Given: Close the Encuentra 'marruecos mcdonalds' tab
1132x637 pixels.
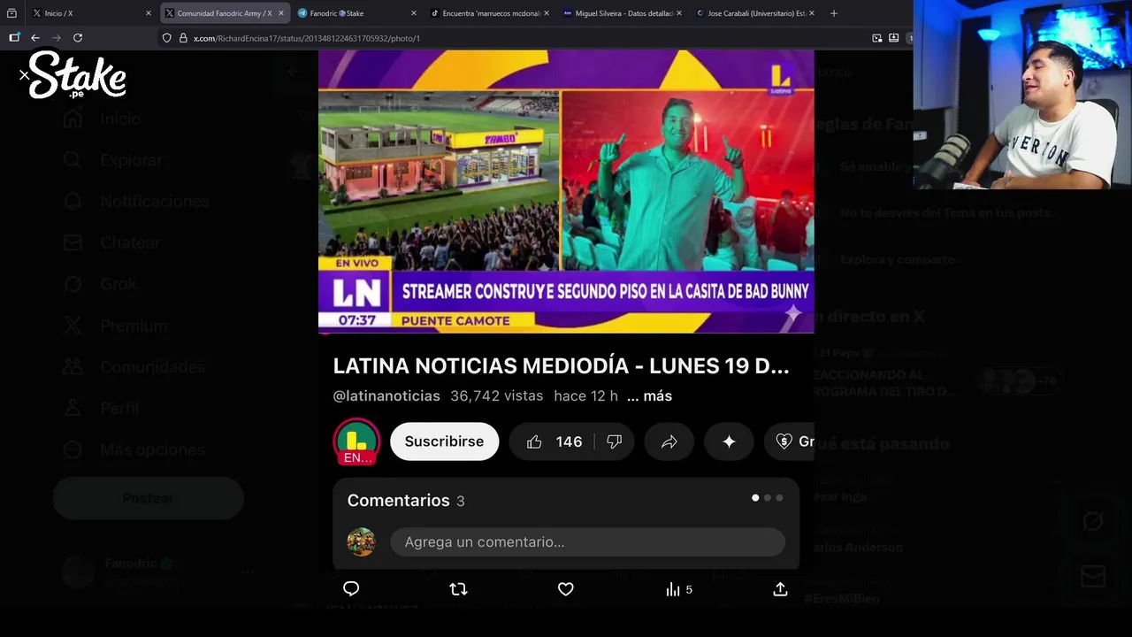Looking at the screenshot, I should pos(546,13).
